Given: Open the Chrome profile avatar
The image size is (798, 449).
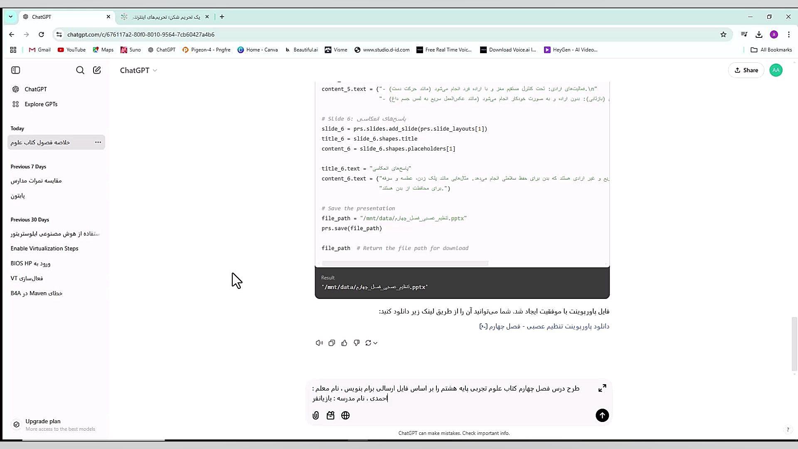Looking at the screenshot, I should (774, 35).
